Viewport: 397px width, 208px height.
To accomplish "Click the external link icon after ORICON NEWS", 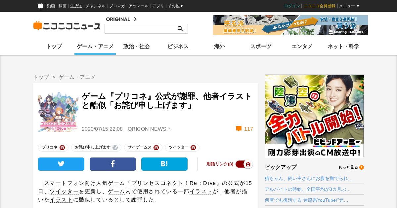I will pyautogui.click(x=169, y=129).
